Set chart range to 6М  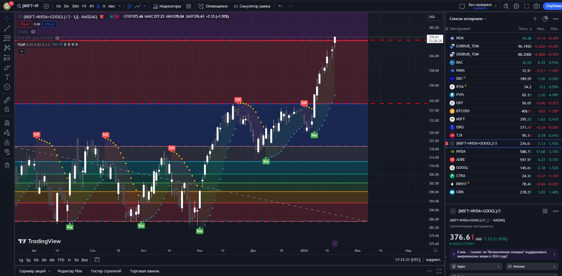pyautogui.click(x=52, y=260)
